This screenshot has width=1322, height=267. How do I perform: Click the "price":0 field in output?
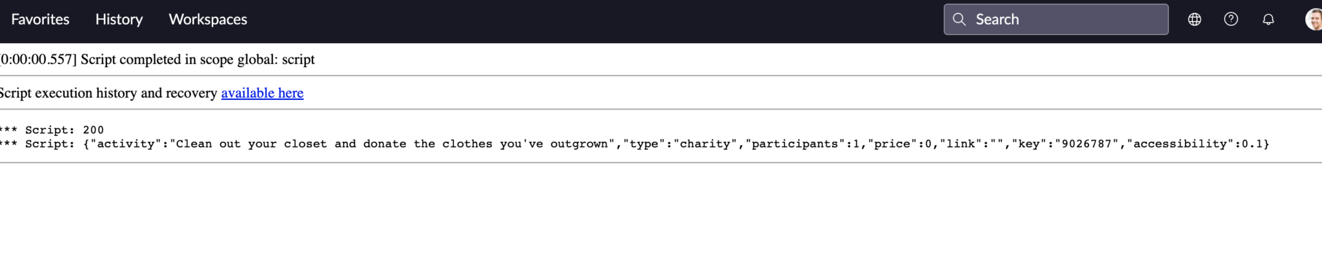(900, 144)
